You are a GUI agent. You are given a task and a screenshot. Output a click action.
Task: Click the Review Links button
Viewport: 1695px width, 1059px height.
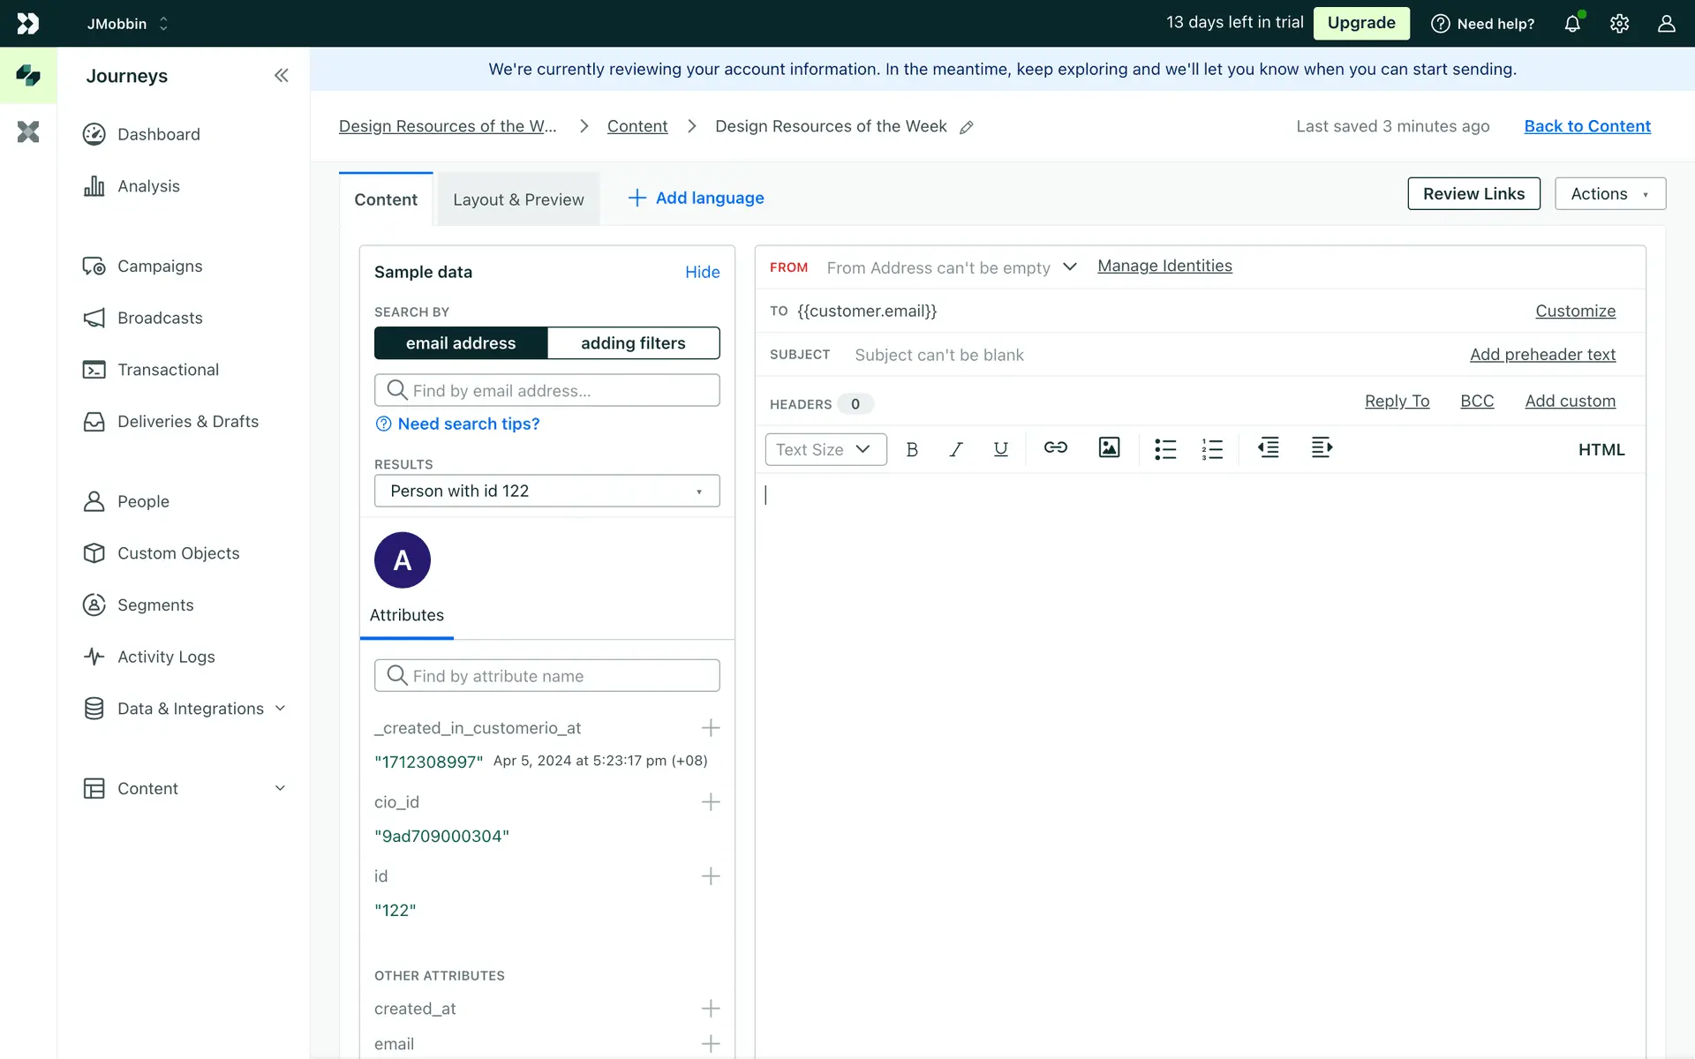pos(1473,194)
